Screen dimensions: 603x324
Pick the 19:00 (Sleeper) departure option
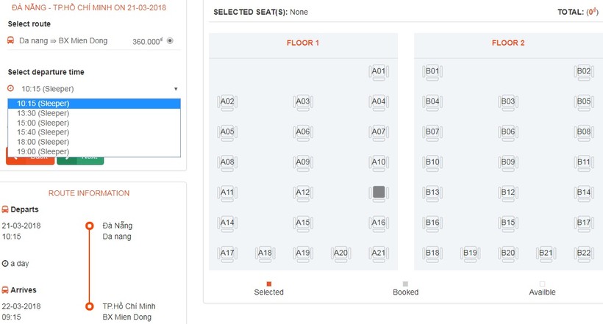tap(43, 151)
